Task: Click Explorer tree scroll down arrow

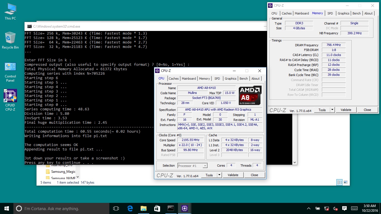Action: click(78, 177)
